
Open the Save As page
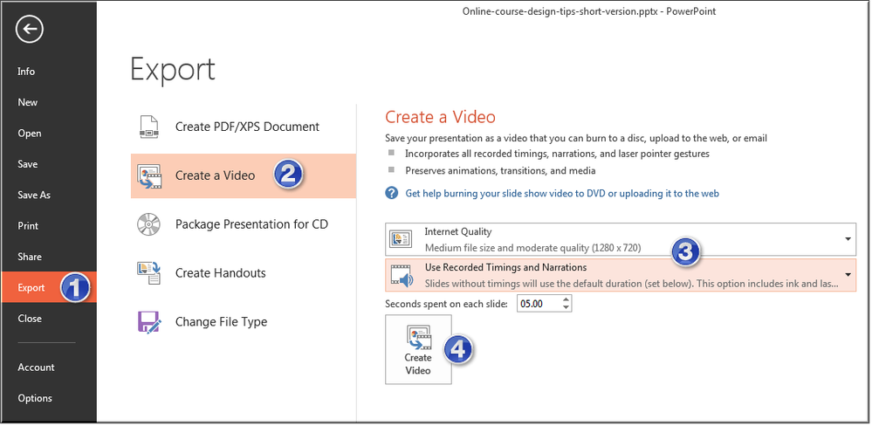point(34,196)
